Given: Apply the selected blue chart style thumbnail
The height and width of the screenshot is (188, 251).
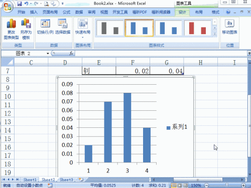Looking at the screenshot, I should (x=139, y=28).
